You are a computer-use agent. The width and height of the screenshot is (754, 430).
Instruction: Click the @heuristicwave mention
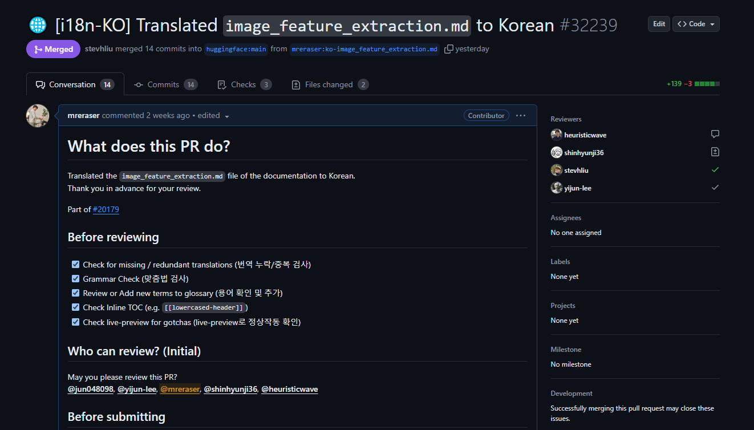[290, 389]
